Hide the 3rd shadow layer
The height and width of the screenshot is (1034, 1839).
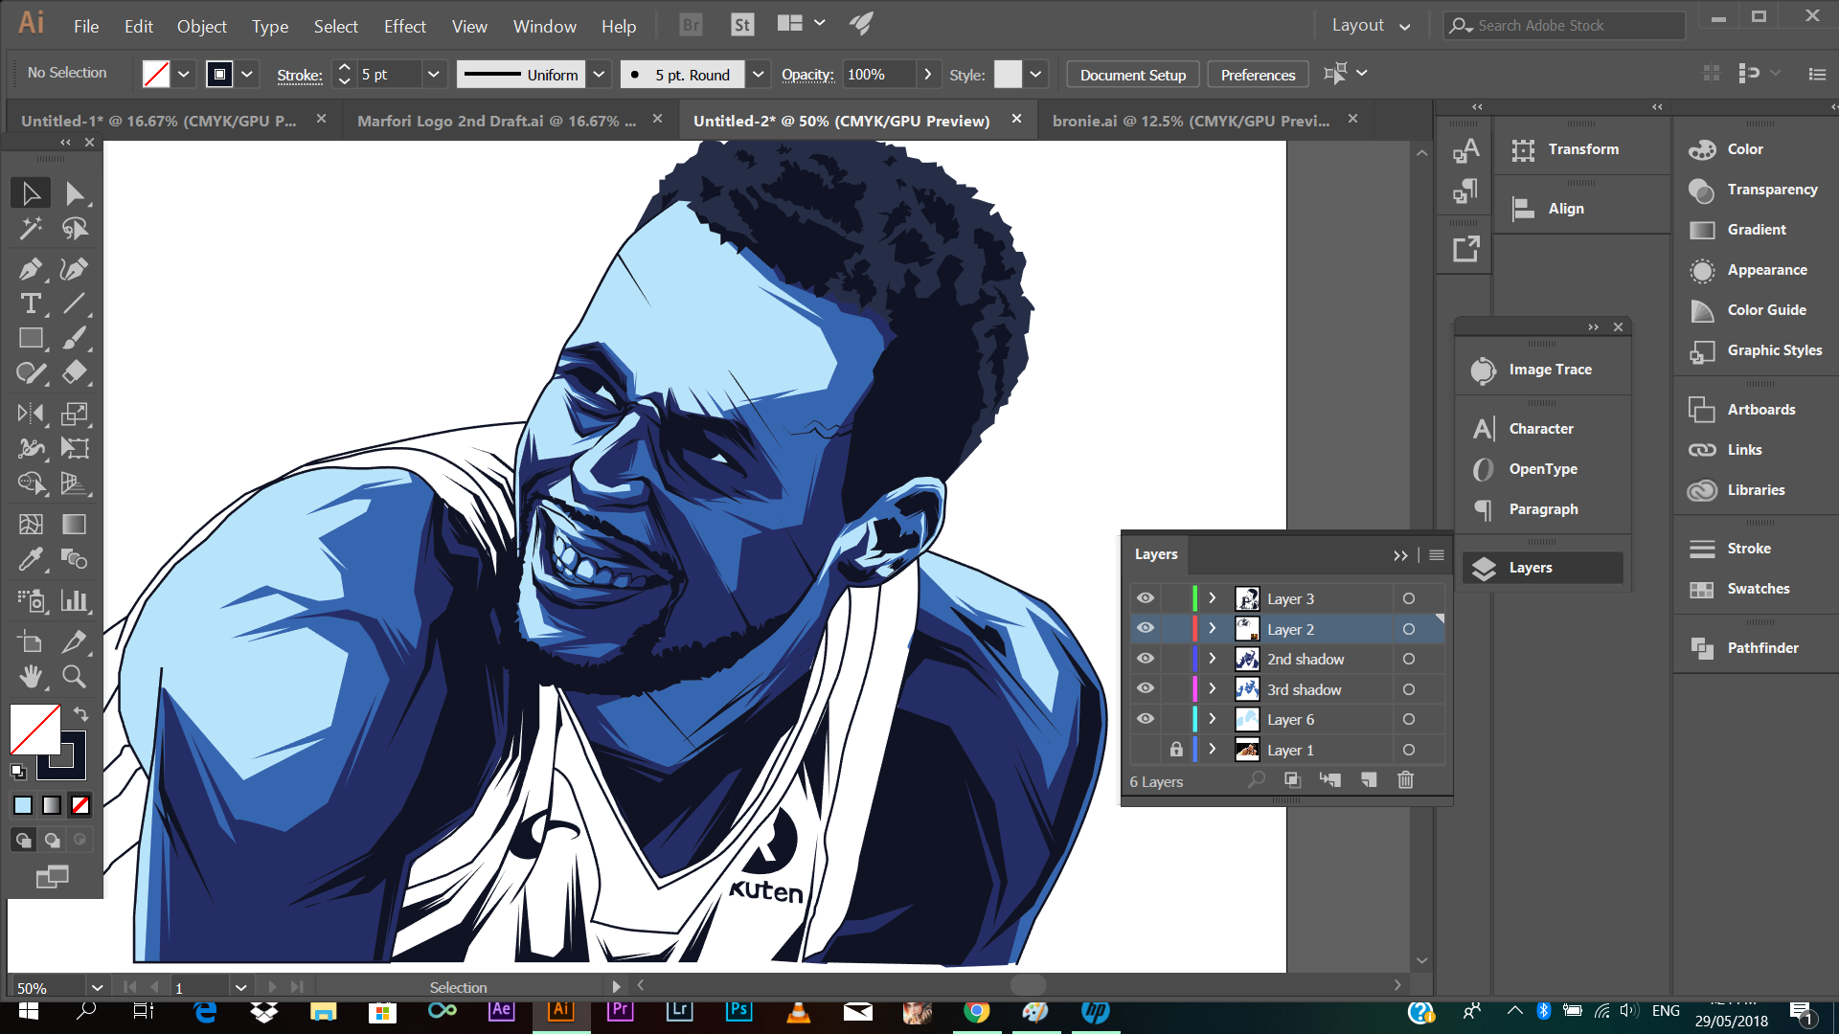click(1146, 688)
